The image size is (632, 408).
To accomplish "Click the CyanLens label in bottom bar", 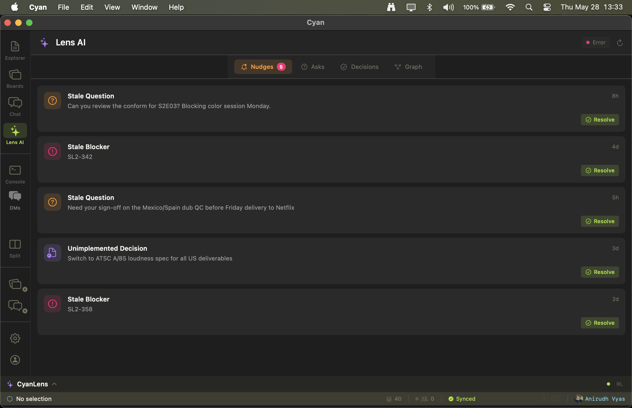I will pyautogui.click(x=32, y=384).
